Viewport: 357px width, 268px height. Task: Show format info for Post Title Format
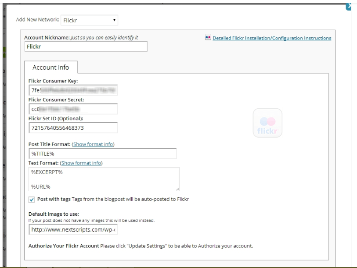93,144
